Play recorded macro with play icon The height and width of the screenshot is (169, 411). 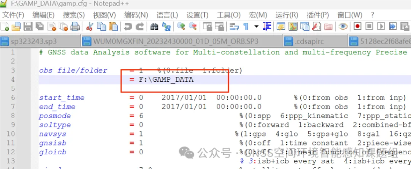click(381, 27)
